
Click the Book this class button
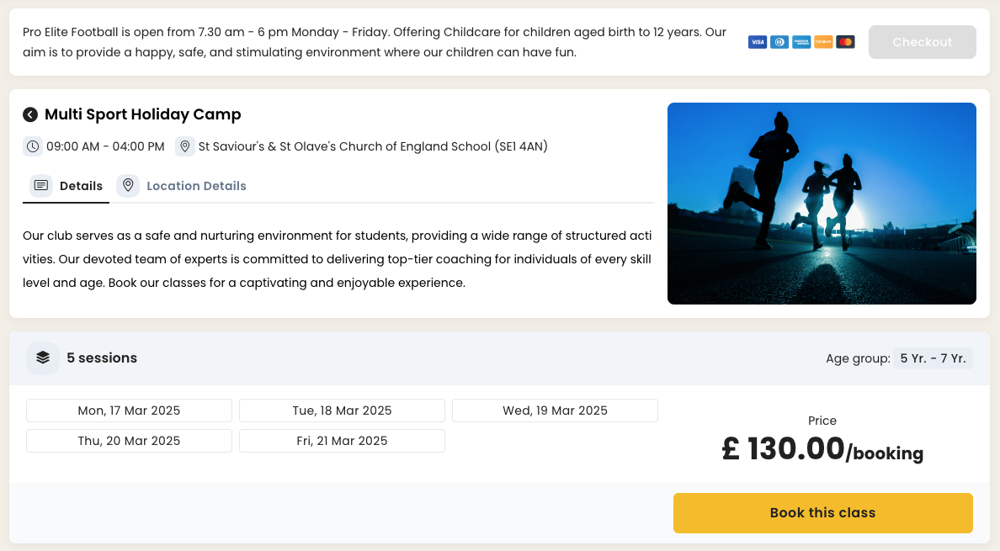point(822,513)
